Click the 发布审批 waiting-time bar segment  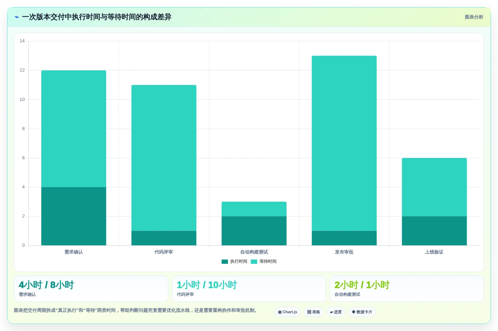pyautogui.click(x=344, y=143)
